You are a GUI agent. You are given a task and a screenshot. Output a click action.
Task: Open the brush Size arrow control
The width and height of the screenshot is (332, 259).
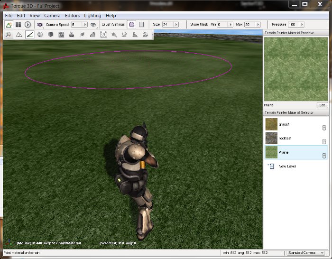click(176, 24)
